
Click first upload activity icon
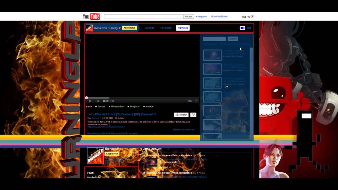click(144, 156)
